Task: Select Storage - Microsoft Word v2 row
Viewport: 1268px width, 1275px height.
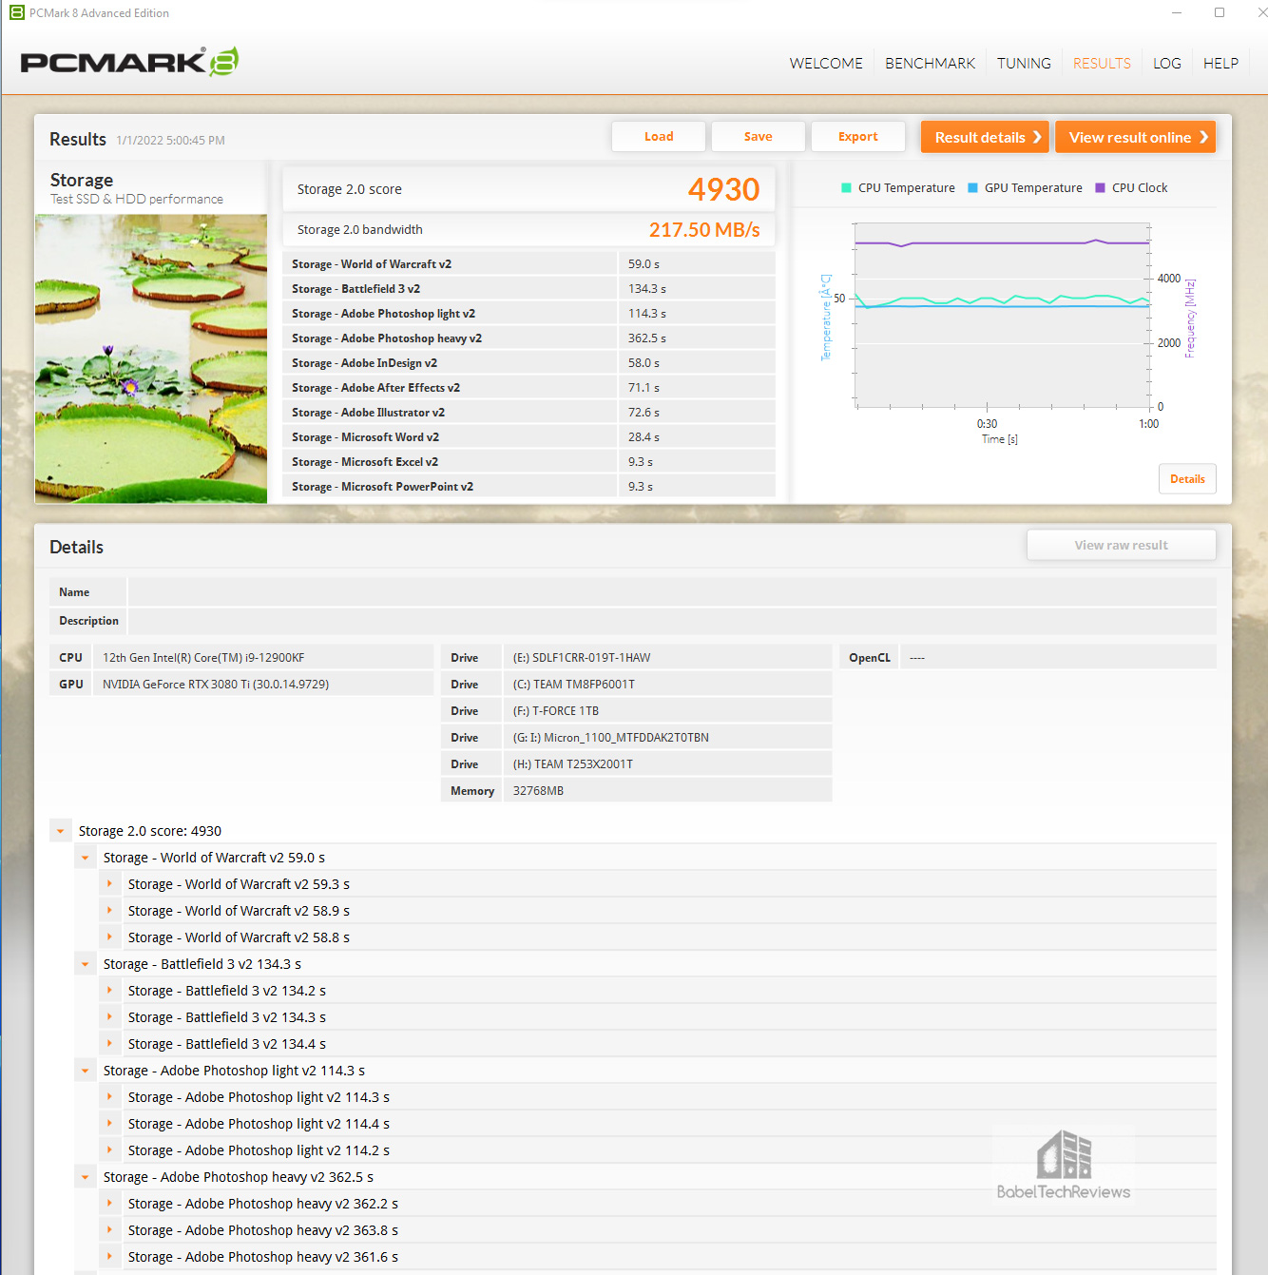Action: tap(528, 437)
